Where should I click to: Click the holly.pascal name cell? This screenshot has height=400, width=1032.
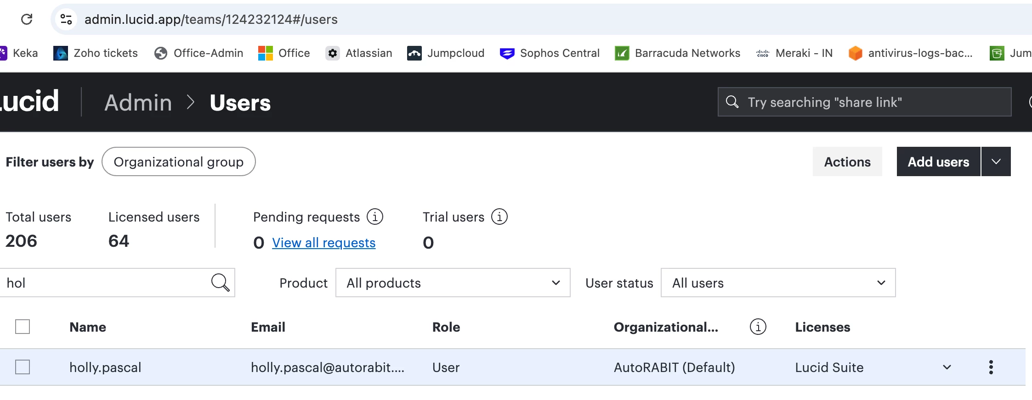(x=105, y=367)
